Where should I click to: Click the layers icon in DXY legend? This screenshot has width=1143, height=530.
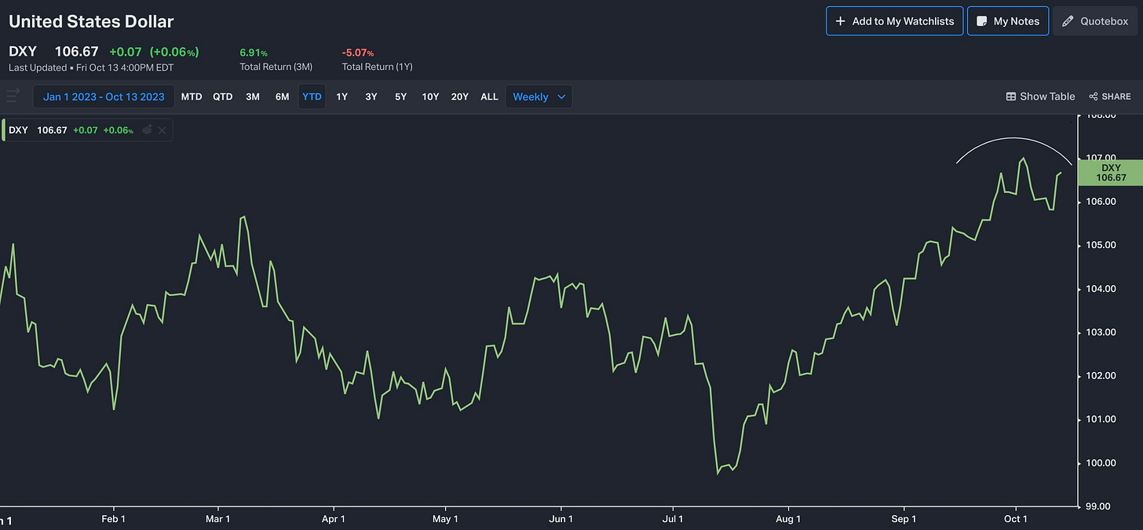coord(147,130)
